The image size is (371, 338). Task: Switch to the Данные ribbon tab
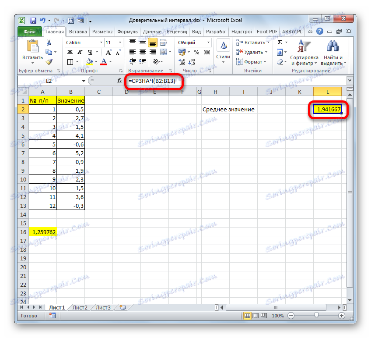152,32
